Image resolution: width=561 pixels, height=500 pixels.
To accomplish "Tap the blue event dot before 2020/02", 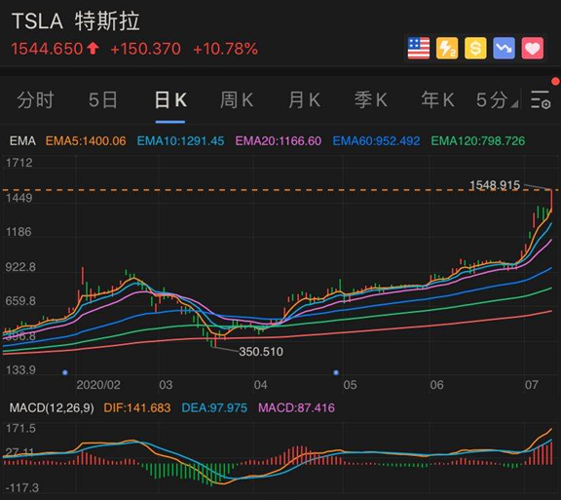I will (64, 372).
